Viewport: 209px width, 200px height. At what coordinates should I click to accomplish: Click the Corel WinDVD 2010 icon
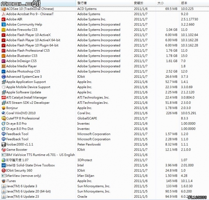pyautogui.click(x=4, y=113)
